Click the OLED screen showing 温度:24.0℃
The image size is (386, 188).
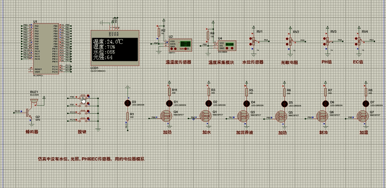(115, 49)
